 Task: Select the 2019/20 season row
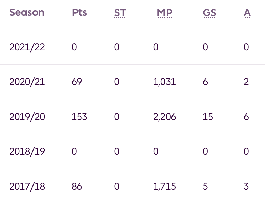coord(27,117)
